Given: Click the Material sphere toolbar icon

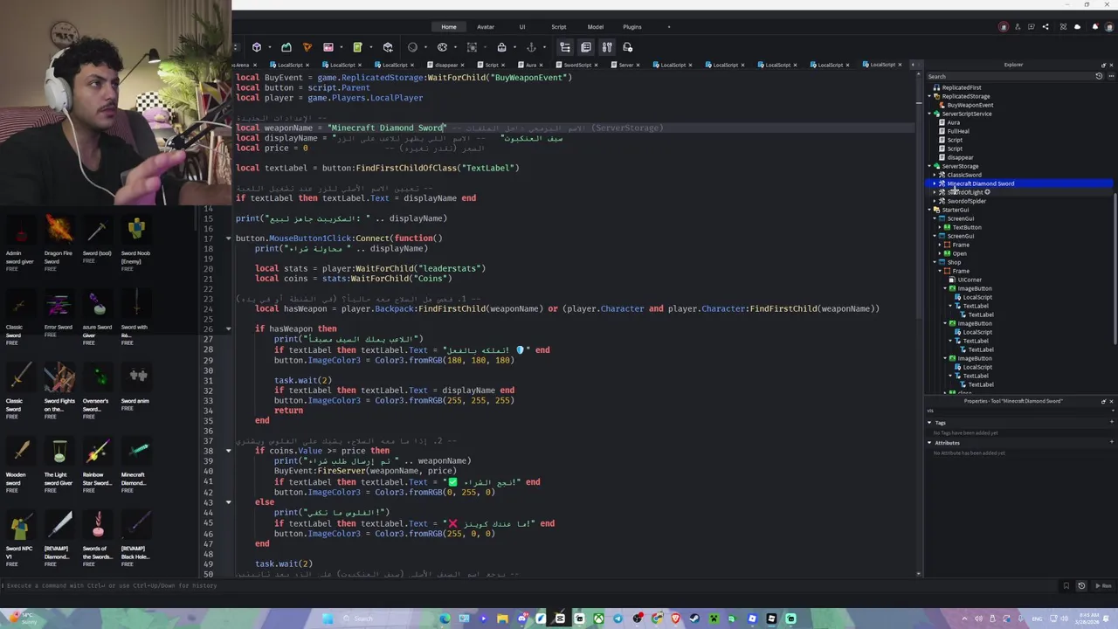Looking at the screenshot, I should (x=413, y=47).
